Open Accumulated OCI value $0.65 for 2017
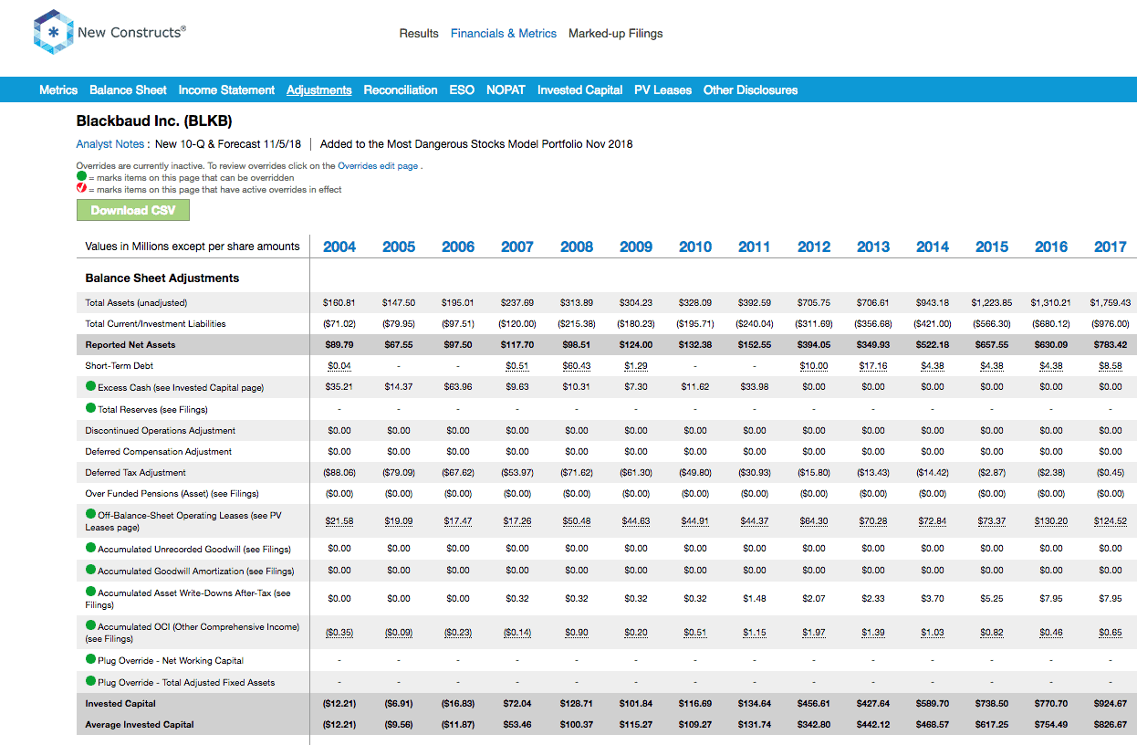The image size is (1137, 745). pyautogui.click(x=1111, y=633)
